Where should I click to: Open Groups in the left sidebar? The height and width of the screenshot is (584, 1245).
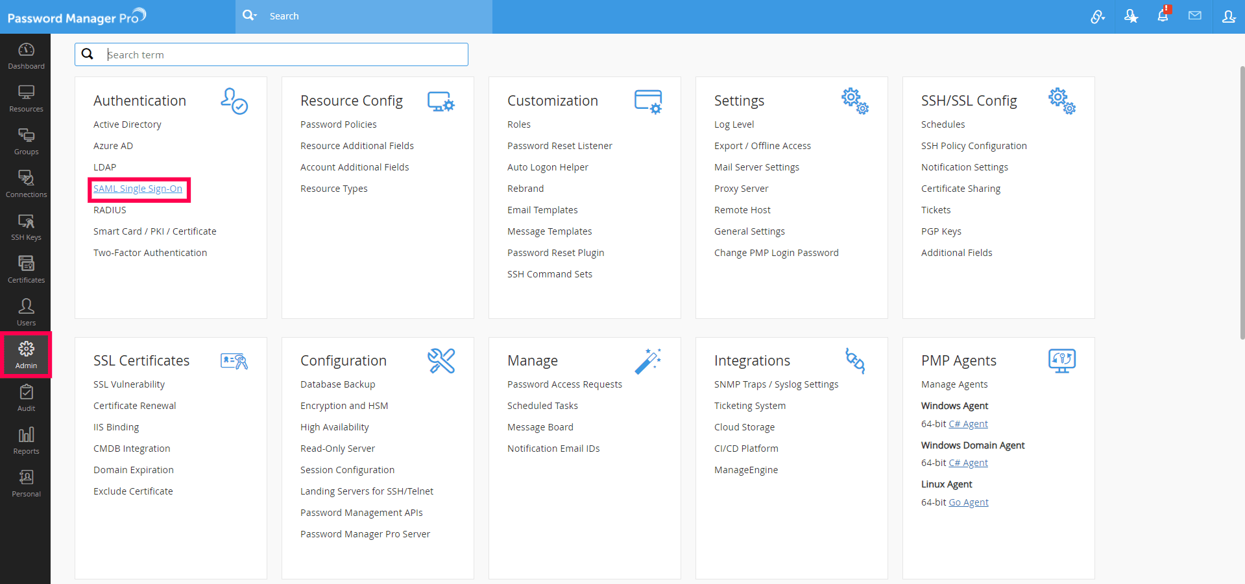[x=26, y=141]
